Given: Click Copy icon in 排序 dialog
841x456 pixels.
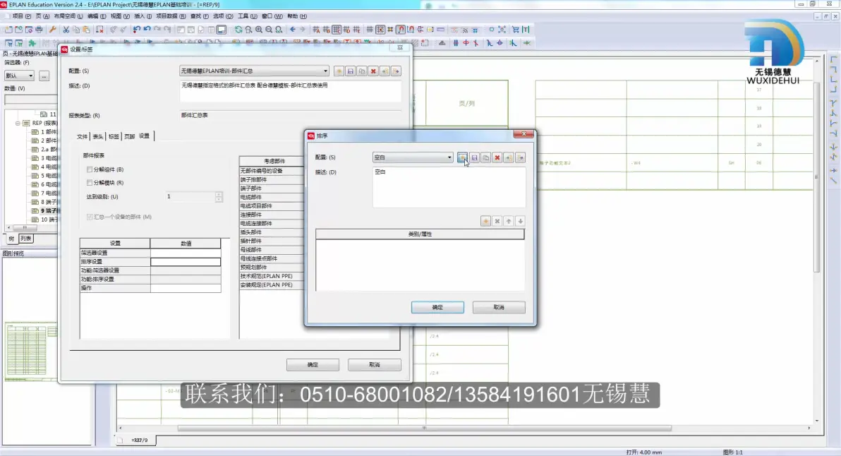Looking at the screenshot, I should (x=485, y=157).
